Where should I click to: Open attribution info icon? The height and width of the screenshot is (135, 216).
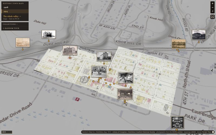(213, 132)
